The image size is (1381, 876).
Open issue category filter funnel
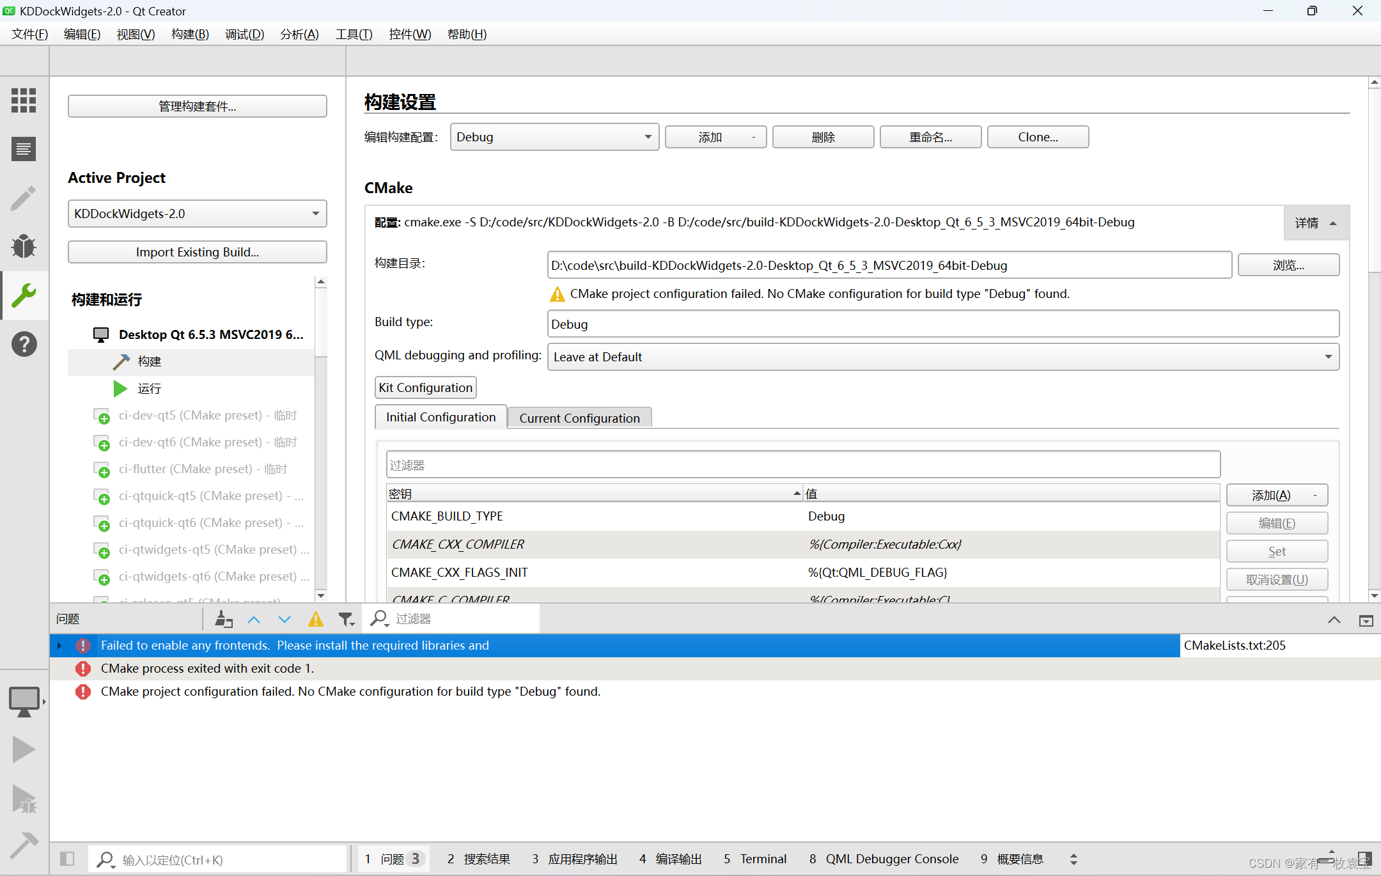(347, 619)
